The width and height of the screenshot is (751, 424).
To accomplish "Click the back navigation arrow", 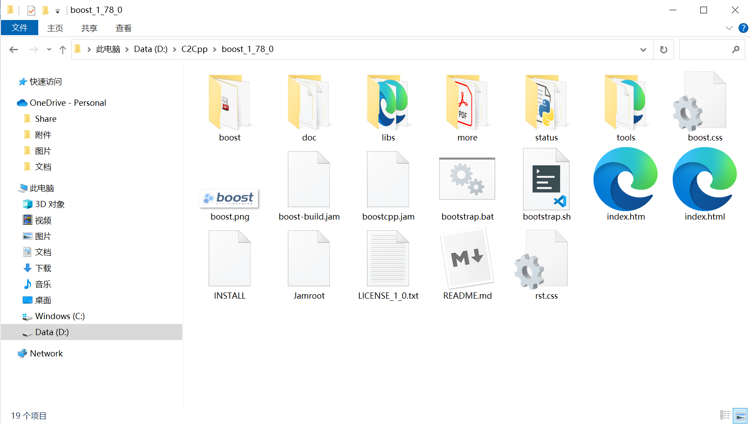I will [14, 49].
